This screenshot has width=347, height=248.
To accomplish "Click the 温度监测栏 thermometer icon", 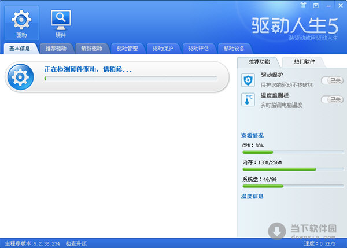I will coord(248,99).
